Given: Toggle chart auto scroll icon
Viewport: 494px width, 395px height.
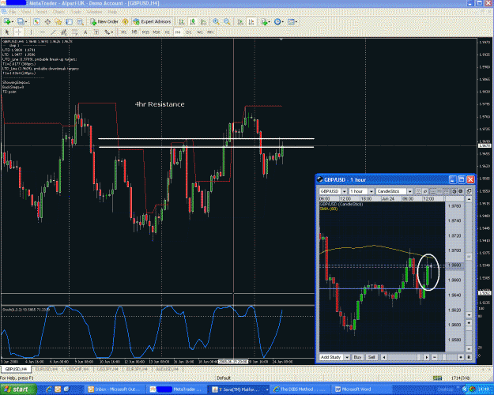Looking at the screenshot, I should pyautogui.click(x=240, y=22).
